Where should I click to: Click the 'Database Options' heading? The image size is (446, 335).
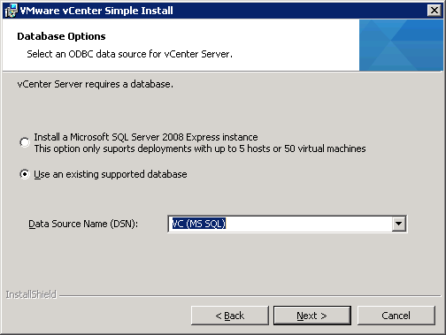(x=61, y=36)
